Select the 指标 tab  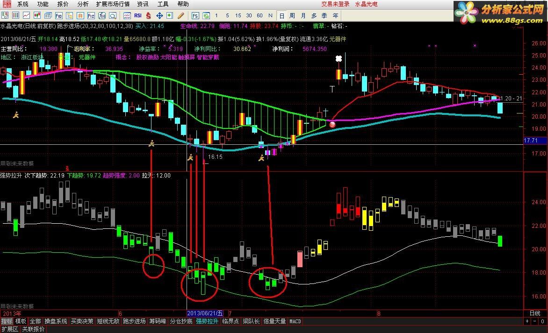click(7, 321)
